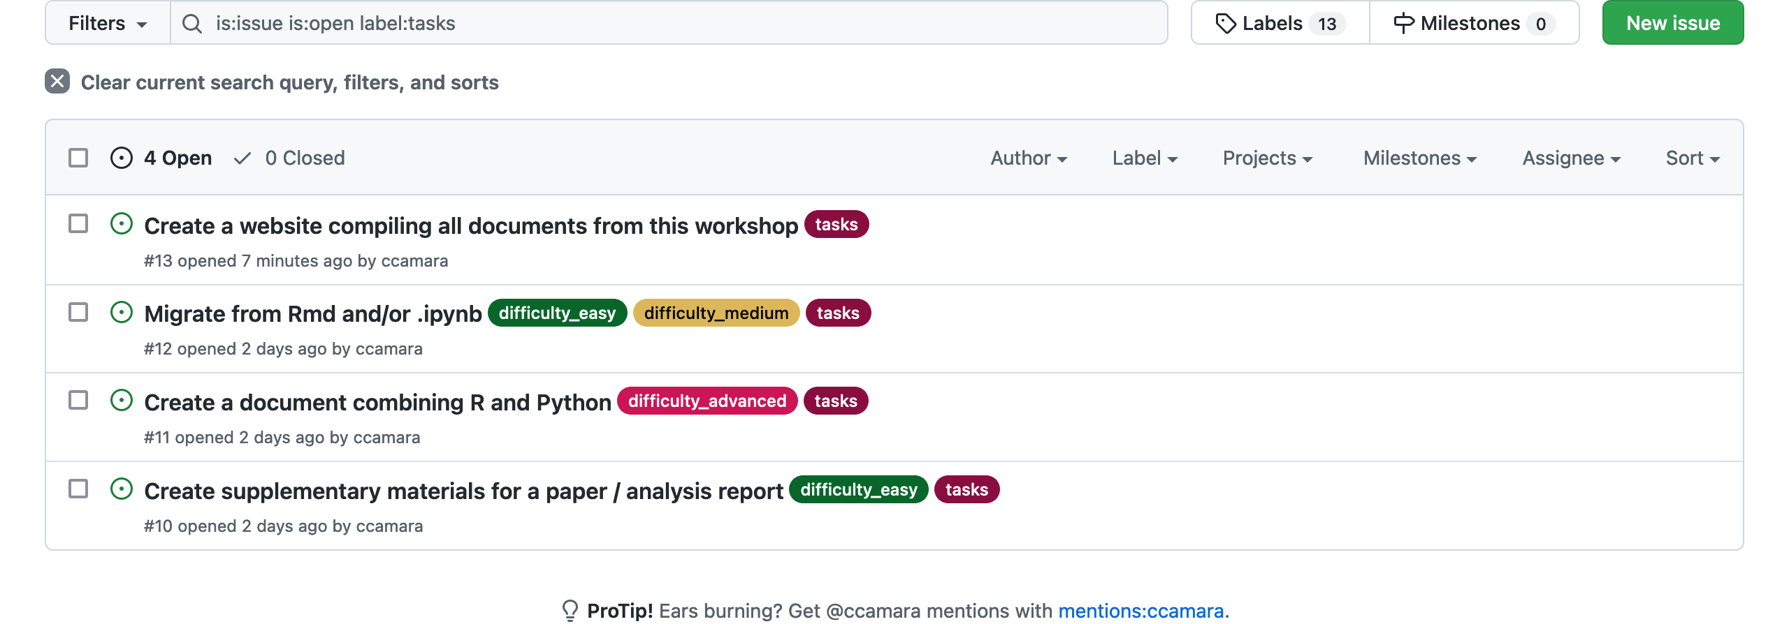The width and height of the screenshot is (1789, 624).
Task: Click the checkmark icon next to 0 Closed
Action: click(242, 158)
